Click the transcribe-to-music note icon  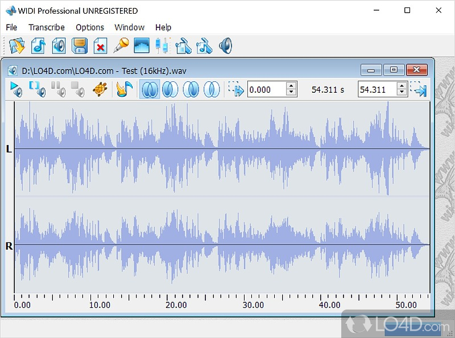pos(124,89)
